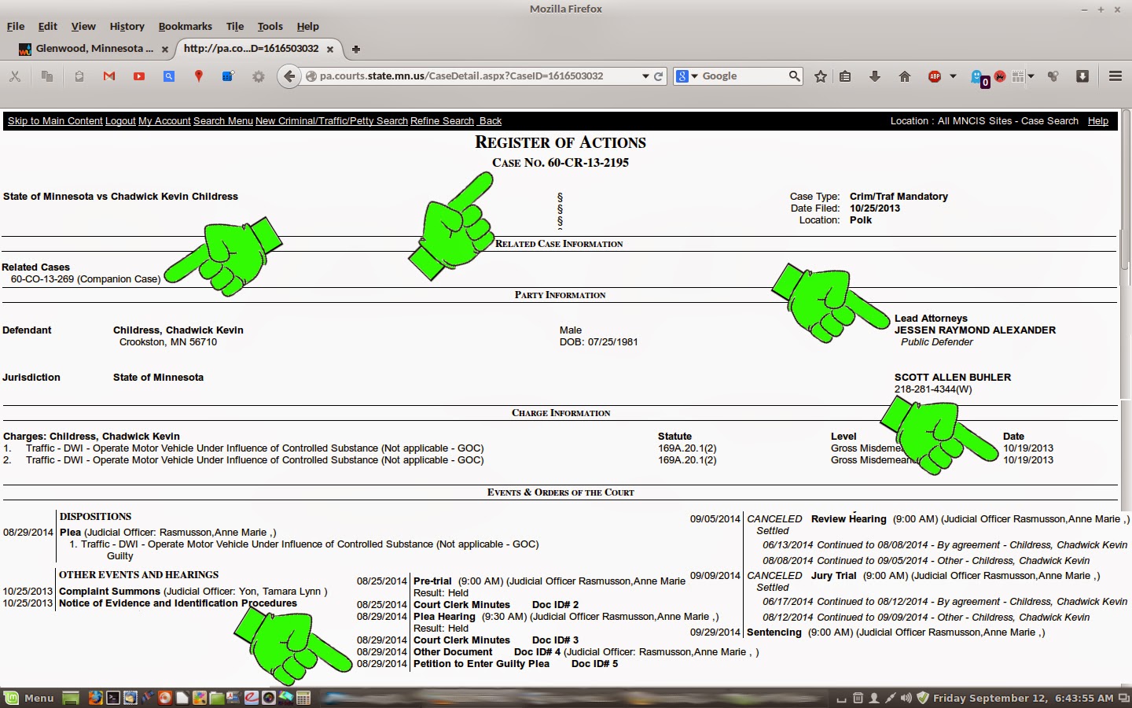Screen dimensions: 1132x708
Task: Click the blue Google search bookmark icon
Action: [x=169, y=76]
